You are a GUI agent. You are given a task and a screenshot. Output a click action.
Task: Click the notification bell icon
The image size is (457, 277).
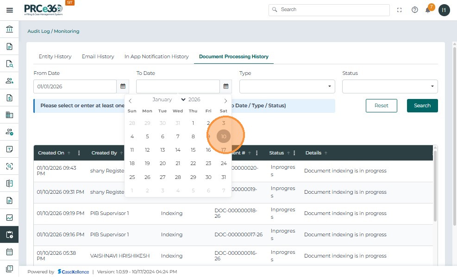tap(428, 10)
